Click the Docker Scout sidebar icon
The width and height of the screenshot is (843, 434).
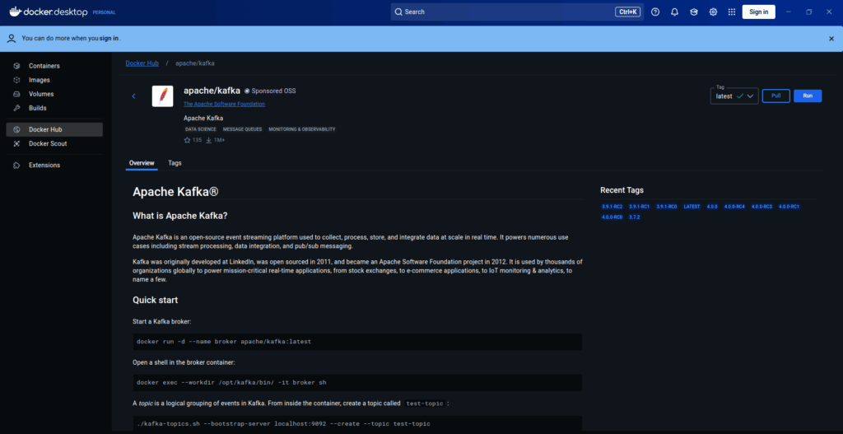tap(16, 143)
